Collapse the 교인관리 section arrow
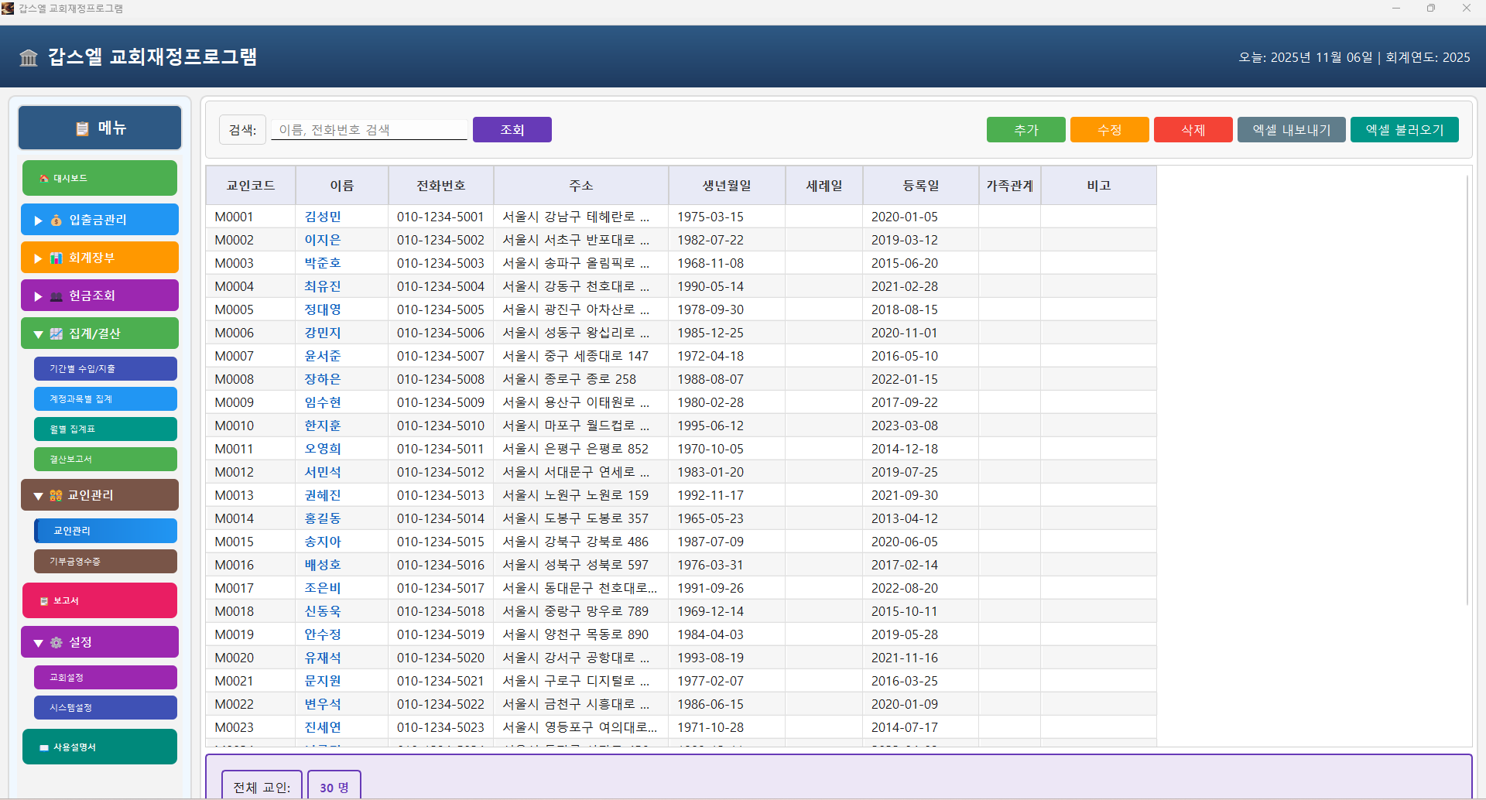Screen dimensions: 1486x800 point(38,496)
